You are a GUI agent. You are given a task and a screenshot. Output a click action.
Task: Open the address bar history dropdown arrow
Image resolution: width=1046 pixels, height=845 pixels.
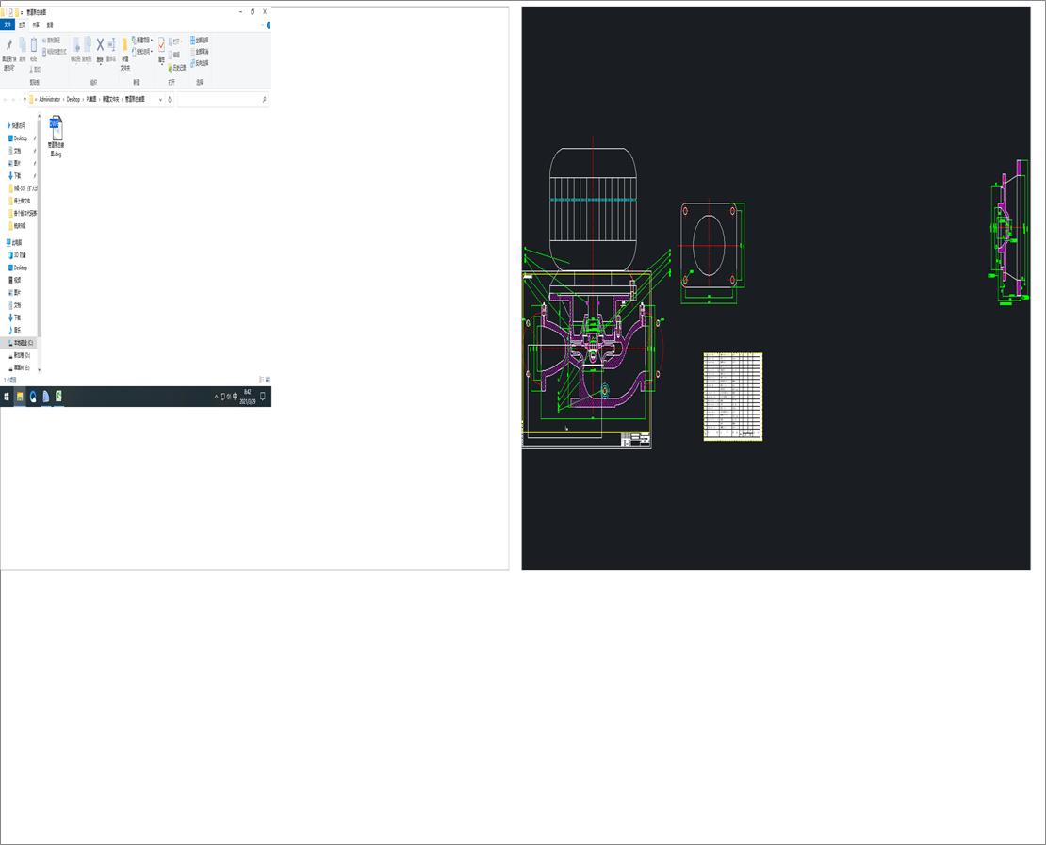160,99
